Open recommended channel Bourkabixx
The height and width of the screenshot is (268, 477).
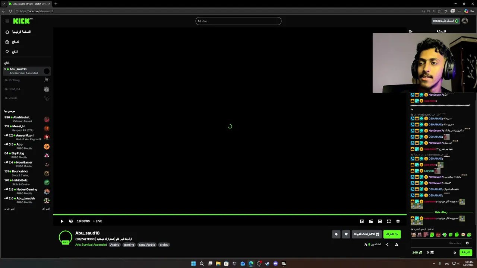[x=27, y=173]
